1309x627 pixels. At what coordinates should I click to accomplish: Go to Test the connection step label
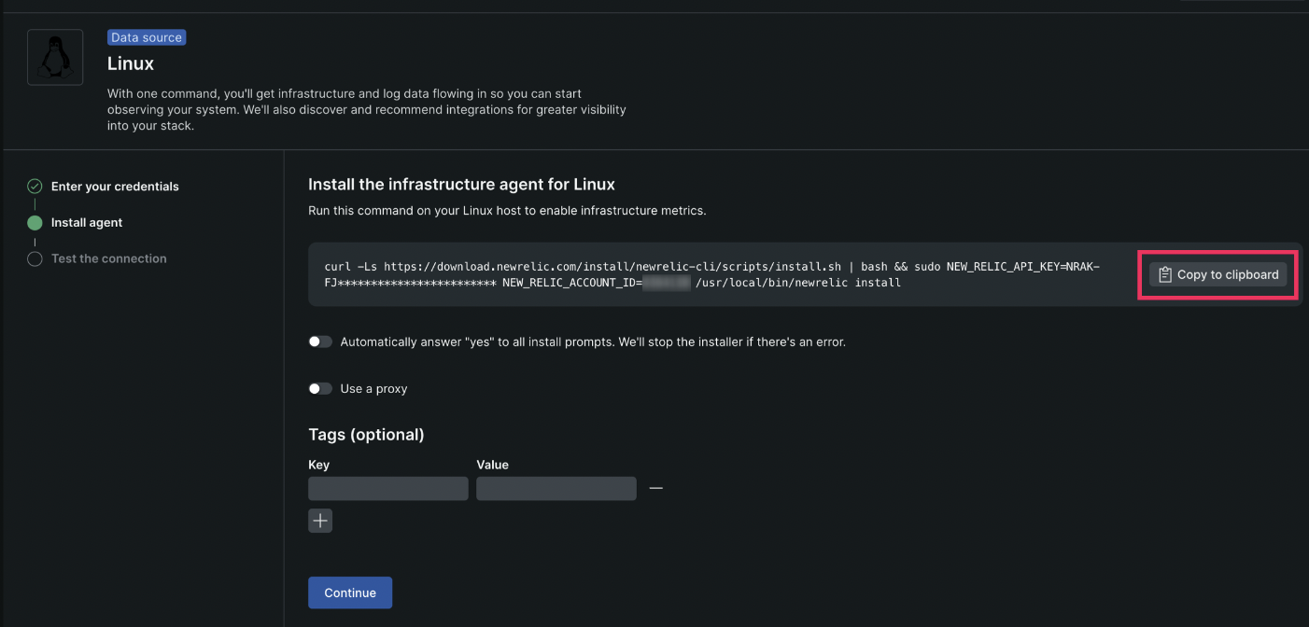click(x=108, y=259)
